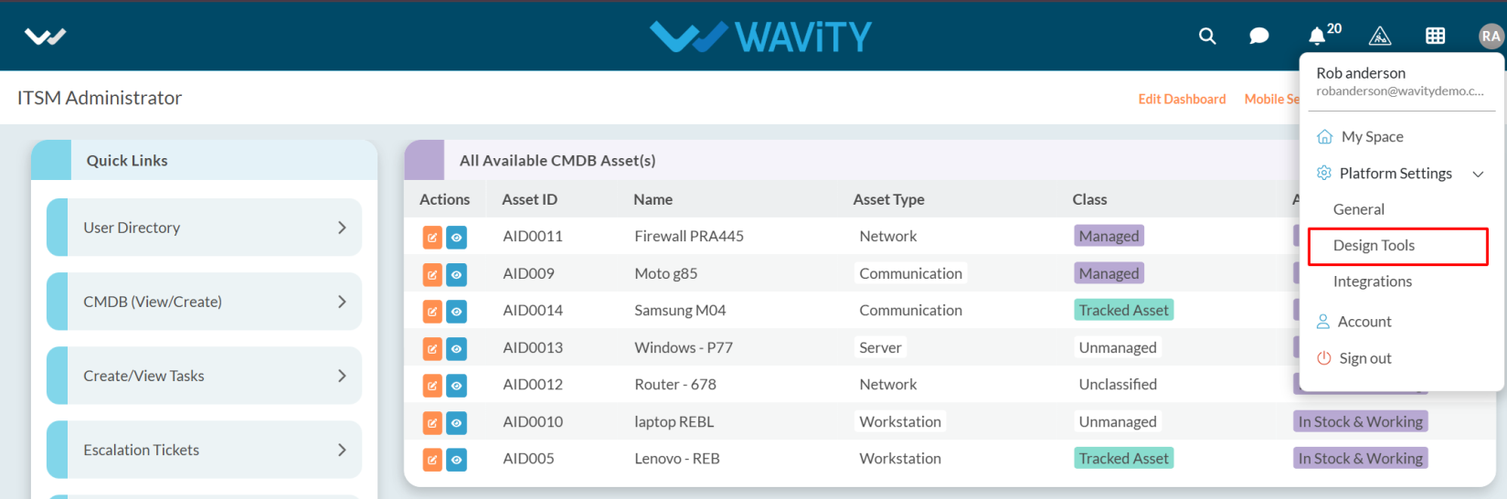
Task: Click Managed class tag for AID0011
Action: pyautogui.click(x=1109, y=236)
